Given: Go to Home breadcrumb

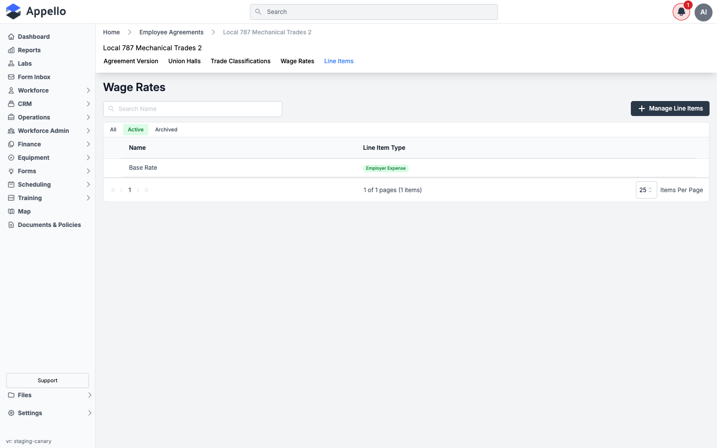Looking at the screenshot, I should (112, 32).
